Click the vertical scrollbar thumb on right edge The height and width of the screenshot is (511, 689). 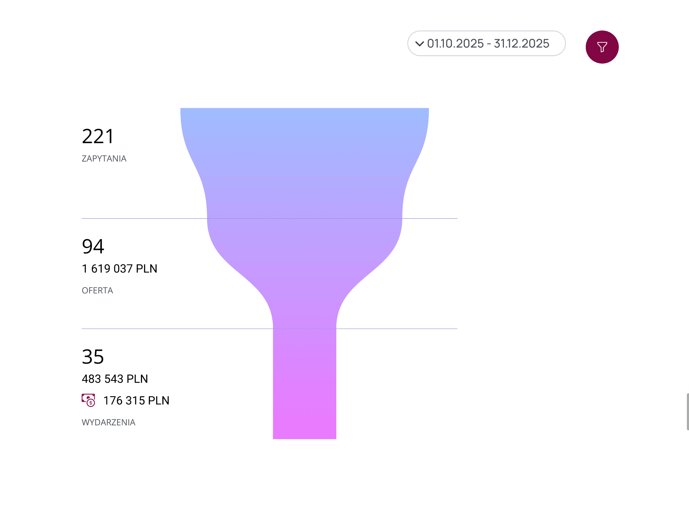(688, 412)
